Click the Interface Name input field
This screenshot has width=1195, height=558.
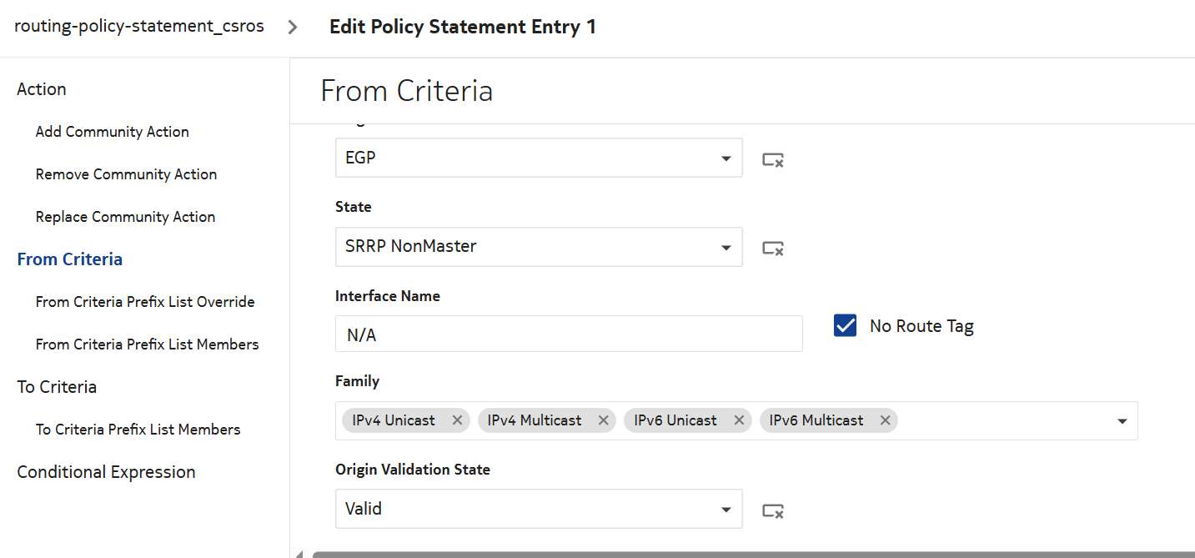[569, 334]
